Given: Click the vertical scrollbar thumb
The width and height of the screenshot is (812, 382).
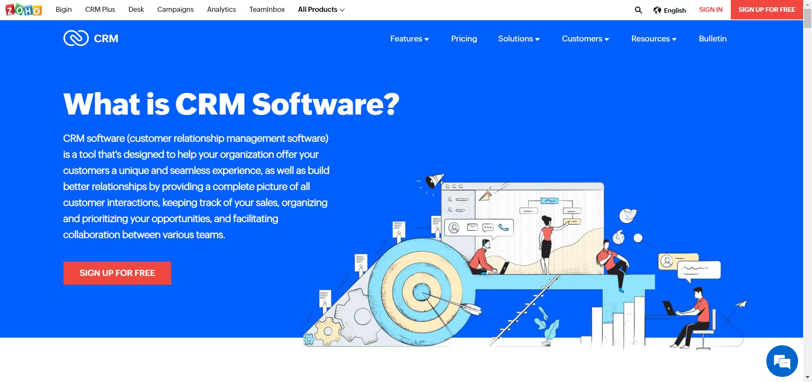Looking at the screenshot, I should point(807,18).
